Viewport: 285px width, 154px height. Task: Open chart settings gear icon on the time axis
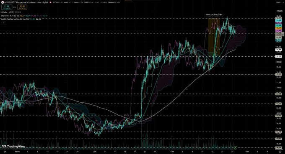click(x=280, y=151)
